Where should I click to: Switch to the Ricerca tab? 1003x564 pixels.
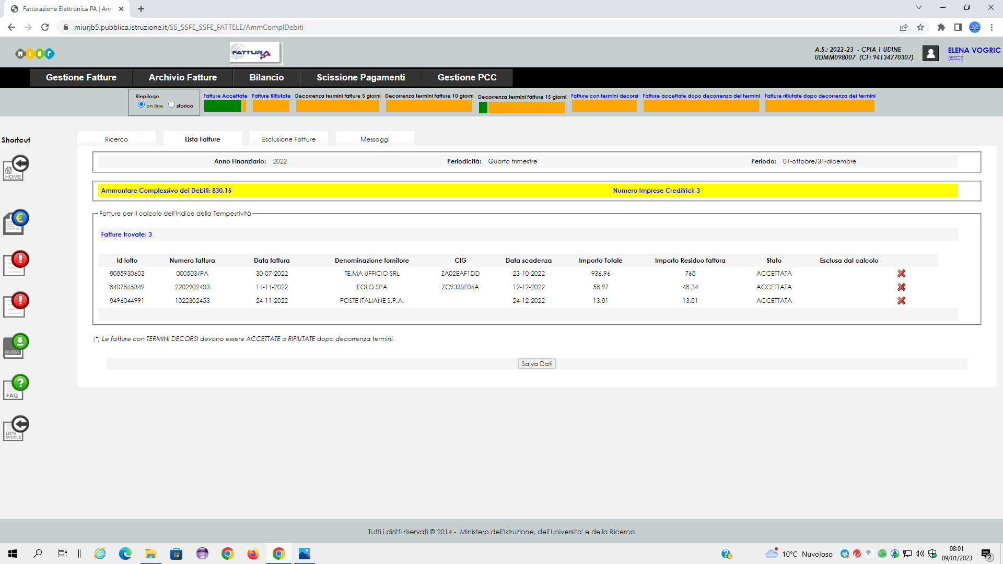(x=116, y=139)
